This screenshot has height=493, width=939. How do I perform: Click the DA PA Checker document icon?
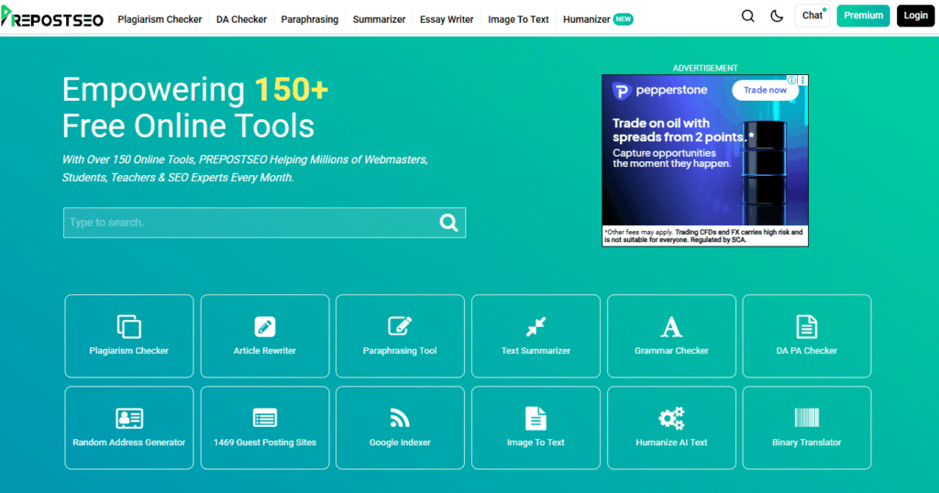pyautogui.click(x=807, y=326)
